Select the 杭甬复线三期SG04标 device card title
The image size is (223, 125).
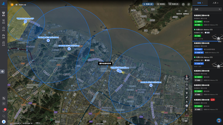pos(202,43)
